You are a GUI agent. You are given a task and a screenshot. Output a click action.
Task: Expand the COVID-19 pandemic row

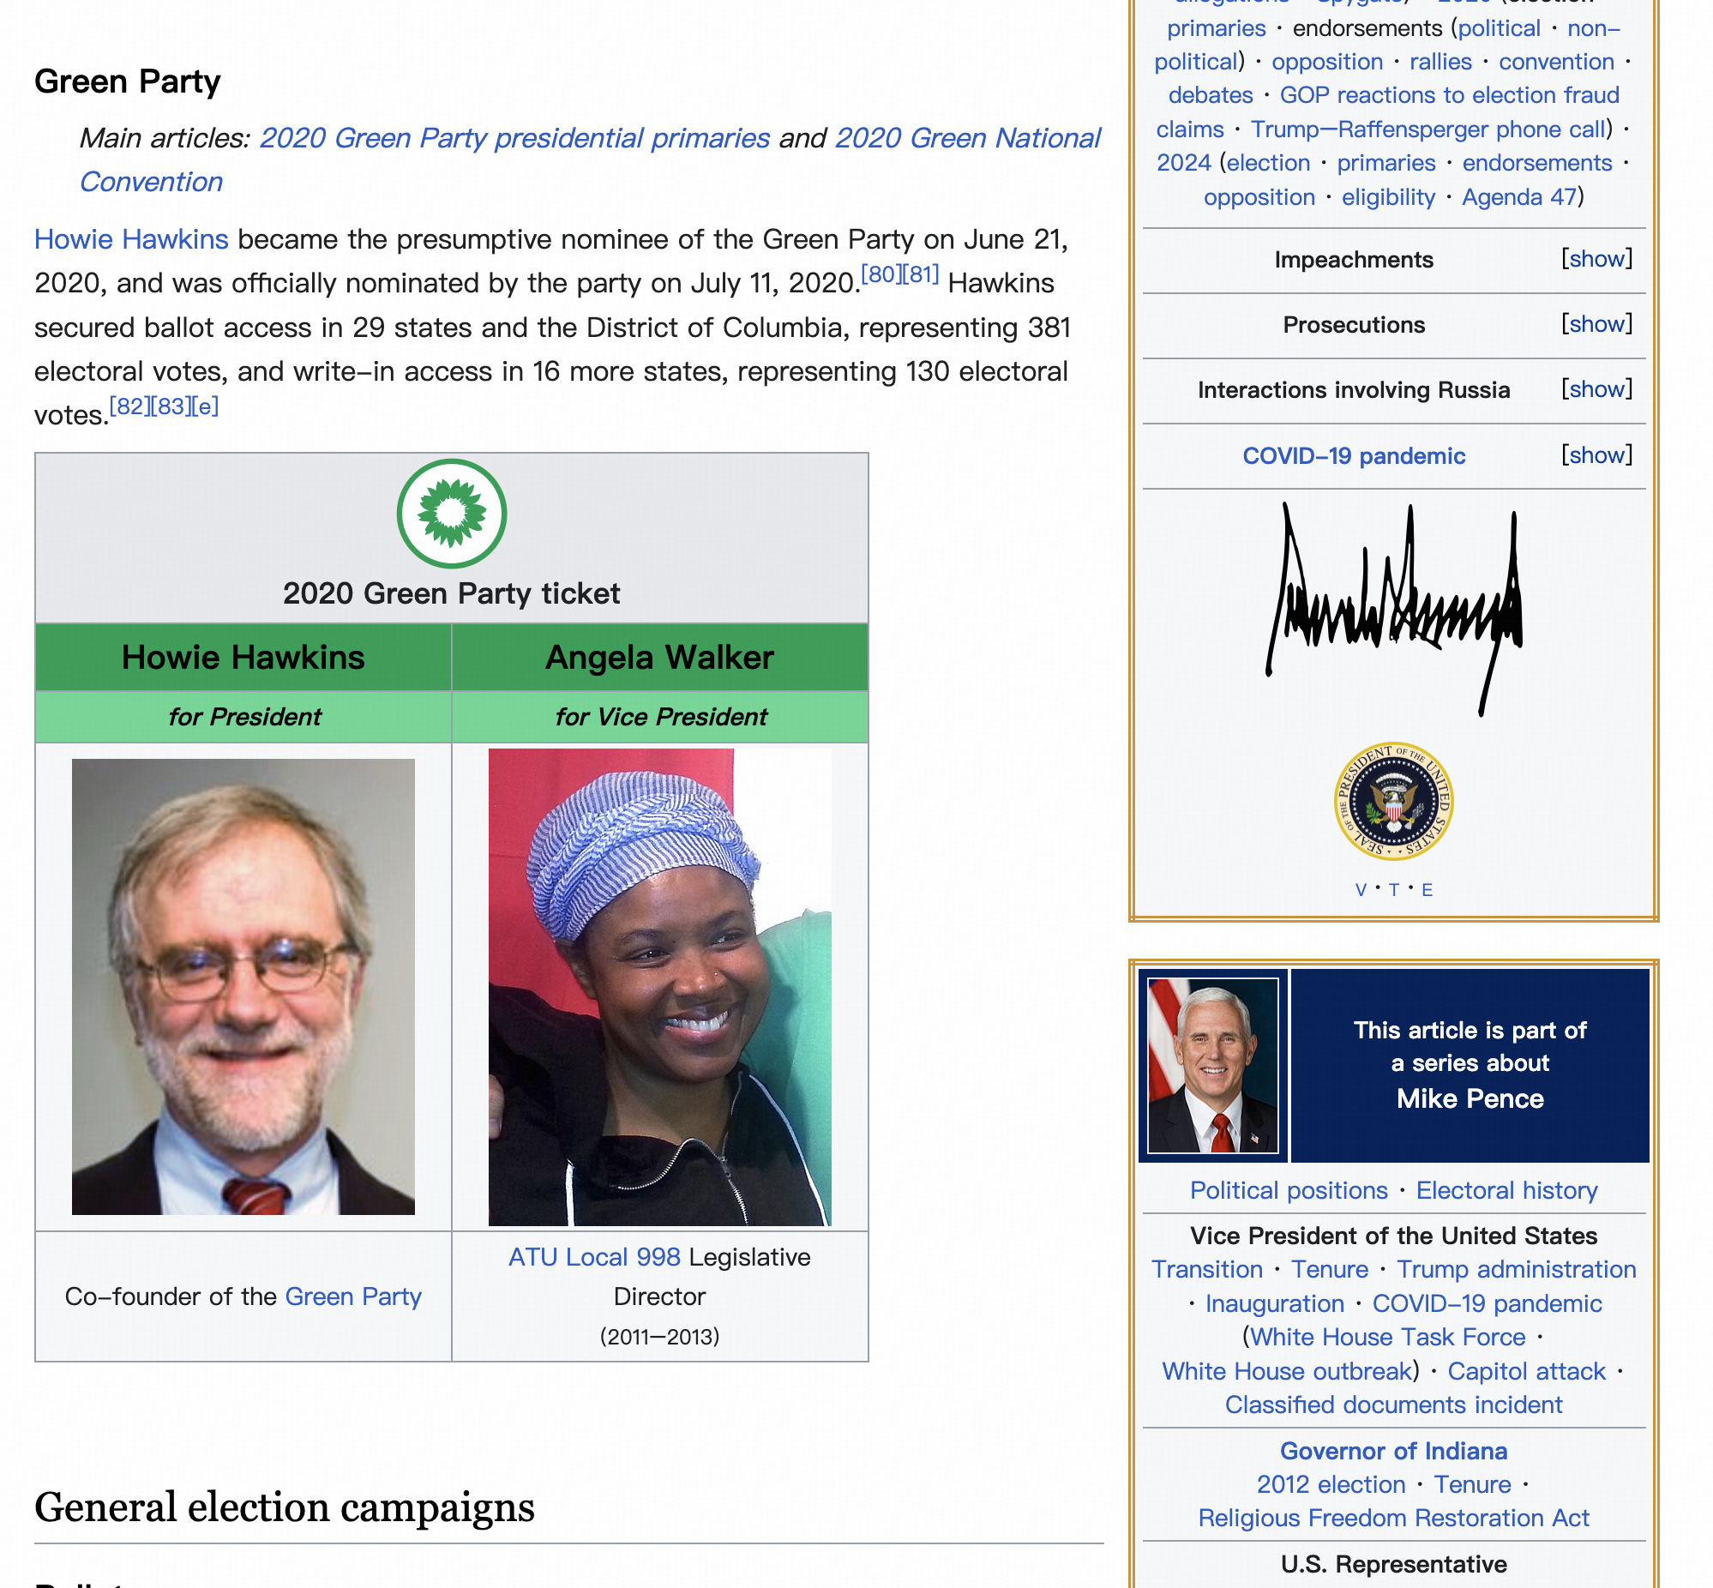pos(1596,455)
